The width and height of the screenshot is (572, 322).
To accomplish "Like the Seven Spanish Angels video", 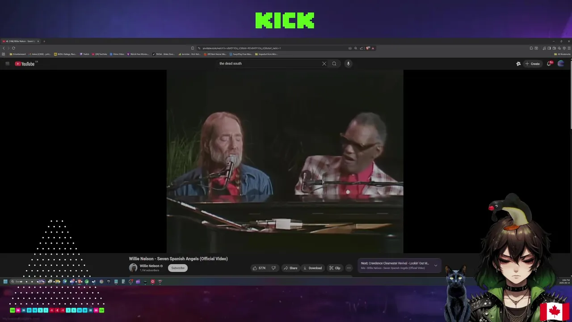I will point(259,268).
